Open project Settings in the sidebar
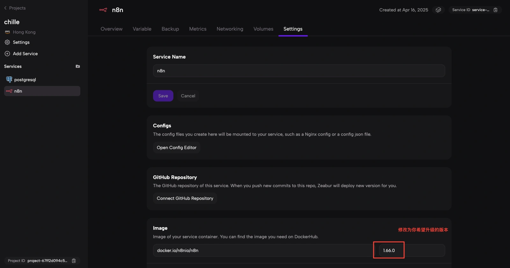The width and height of the screenshot is (510, 268). tap(21, 42)
